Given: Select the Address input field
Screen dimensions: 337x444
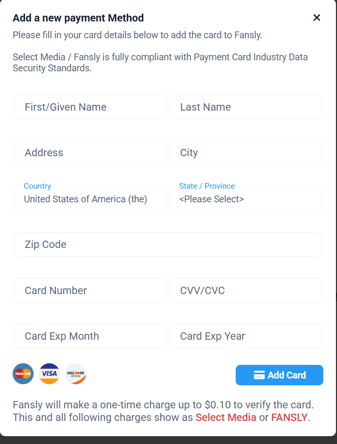Looking at the screenshot, I should tap(90, 153).
